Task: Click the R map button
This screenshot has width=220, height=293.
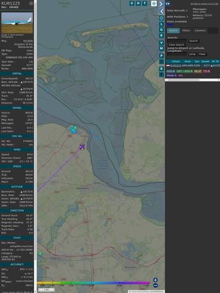Action: (161, 69)
